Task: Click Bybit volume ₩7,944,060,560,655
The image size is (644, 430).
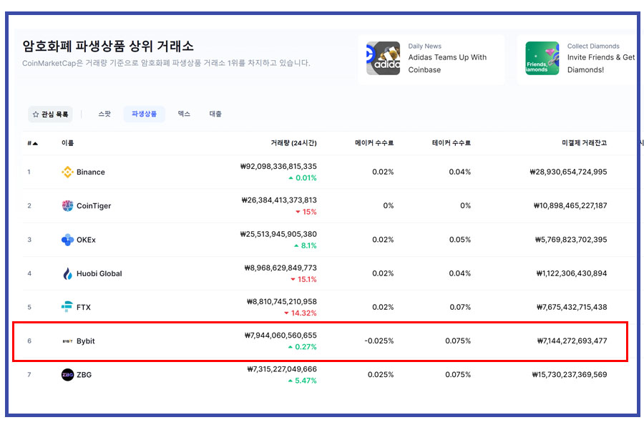Action: tap(280, 335)
